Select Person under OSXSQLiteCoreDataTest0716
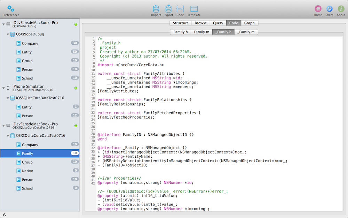This screenshot has height=218, width=348. pos(40,180)
